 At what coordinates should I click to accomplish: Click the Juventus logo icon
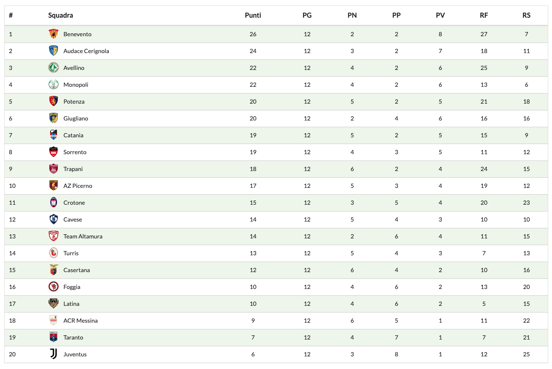coord(53,354)
